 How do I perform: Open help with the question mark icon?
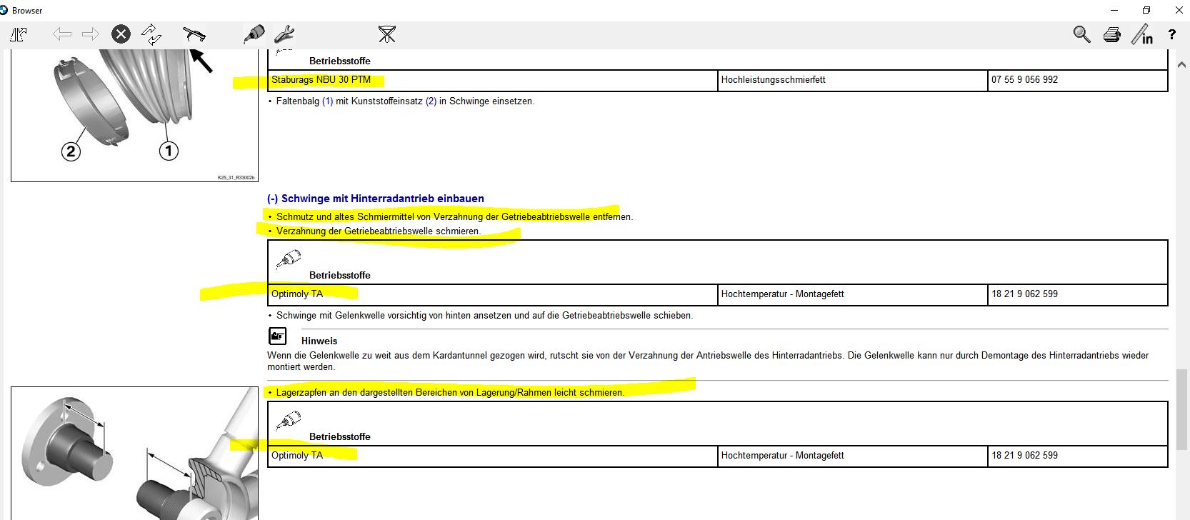point(1171,34)
